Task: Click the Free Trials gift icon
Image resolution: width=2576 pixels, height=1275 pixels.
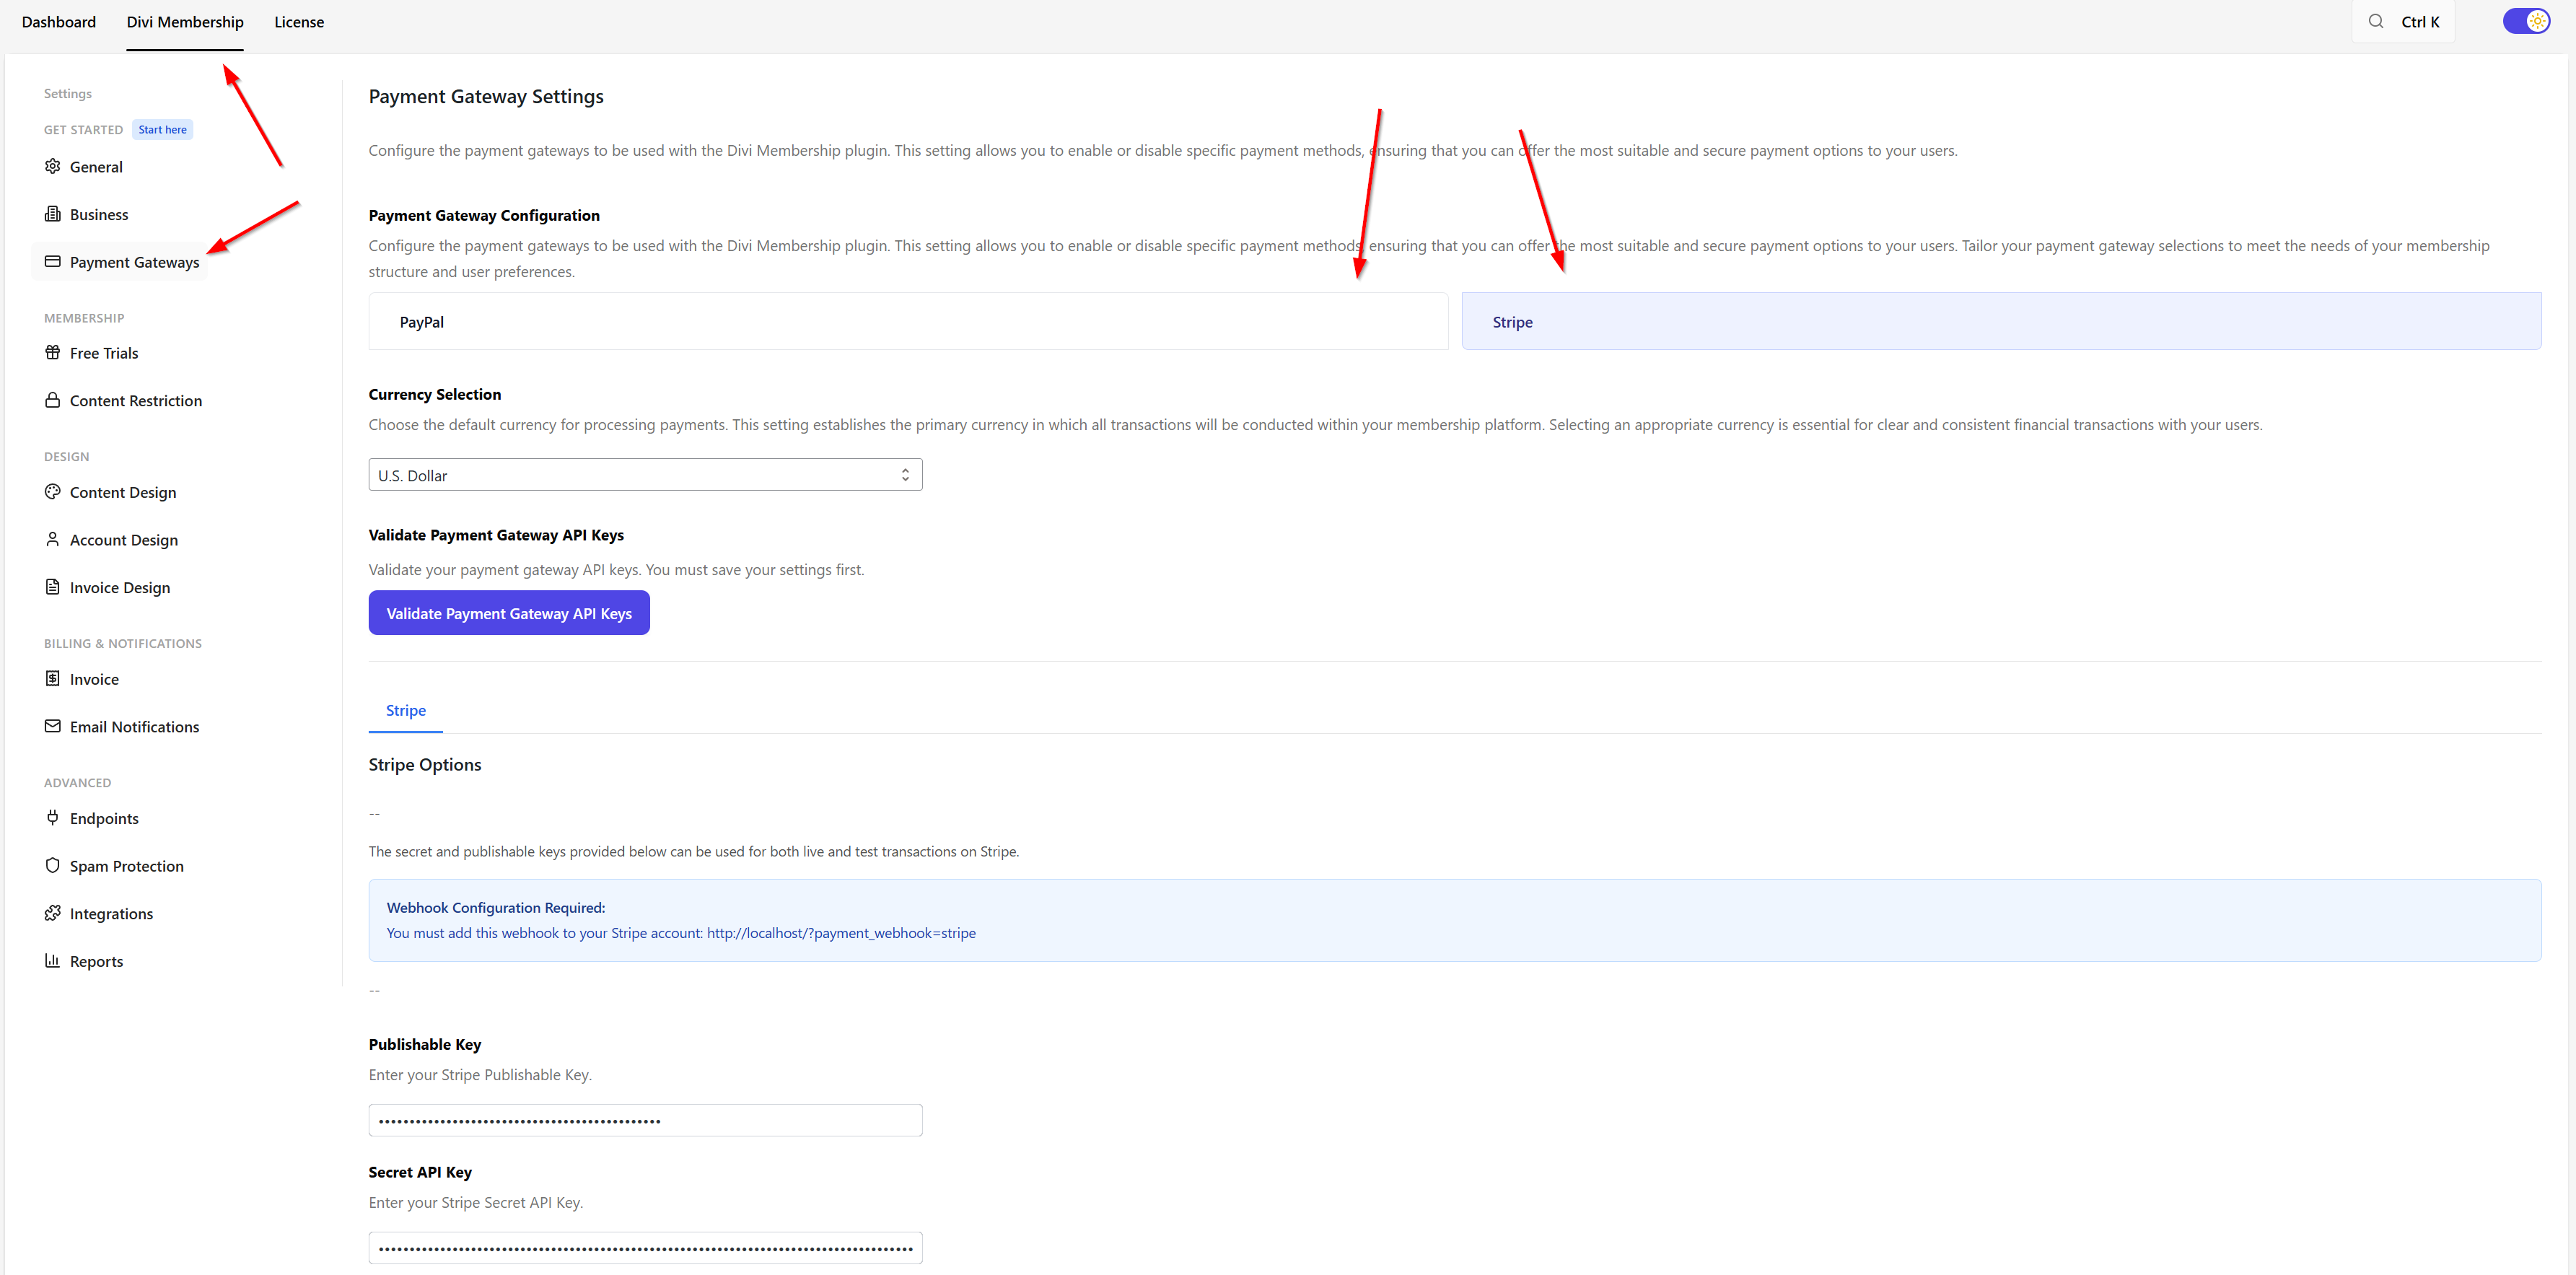Action: point(53,352)
